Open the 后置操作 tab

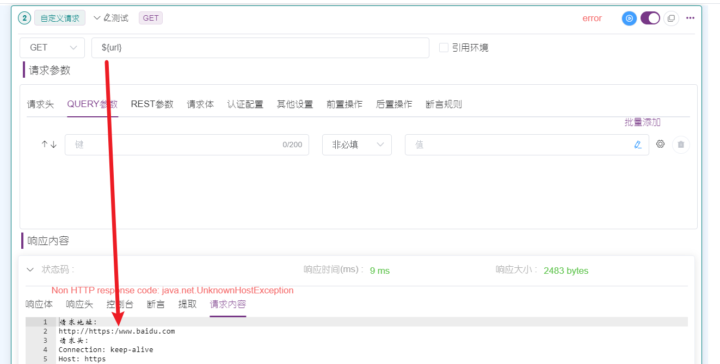point(394,104)
